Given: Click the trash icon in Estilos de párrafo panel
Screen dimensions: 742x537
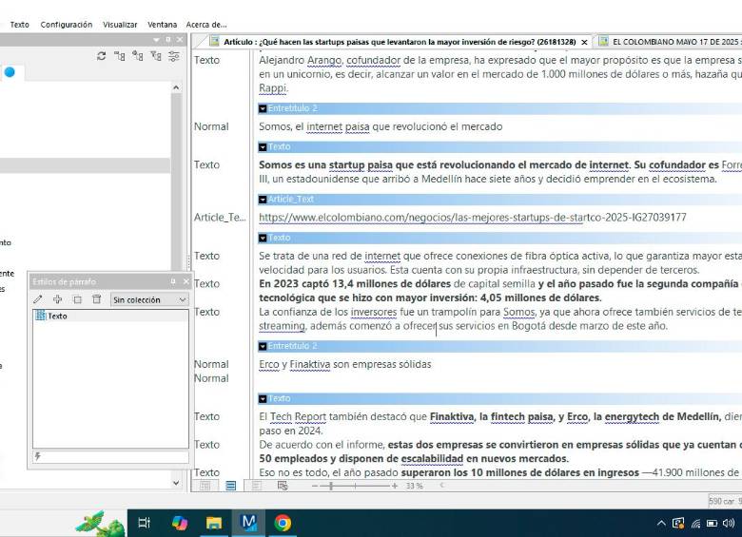Looking at the screenshot, I should [96, 299].
